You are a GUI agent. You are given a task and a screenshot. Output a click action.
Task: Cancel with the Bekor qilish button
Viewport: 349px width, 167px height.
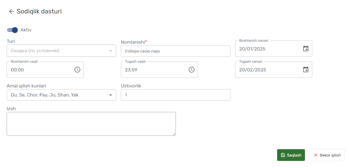(x=327, y=155)
